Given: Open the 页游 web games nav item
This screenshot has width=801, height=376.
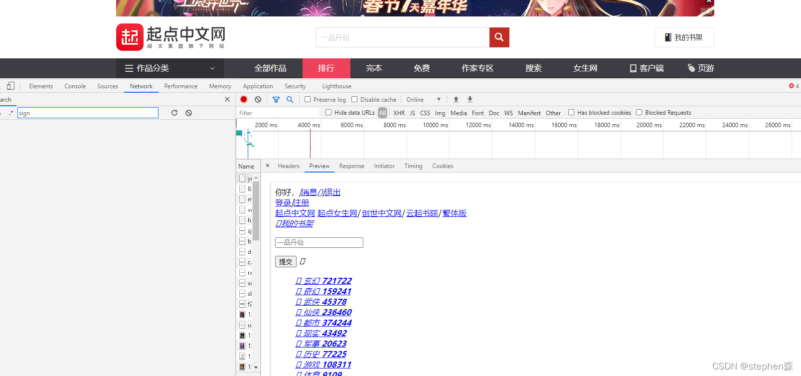Looking at the screenshot, I should [701, 68].
